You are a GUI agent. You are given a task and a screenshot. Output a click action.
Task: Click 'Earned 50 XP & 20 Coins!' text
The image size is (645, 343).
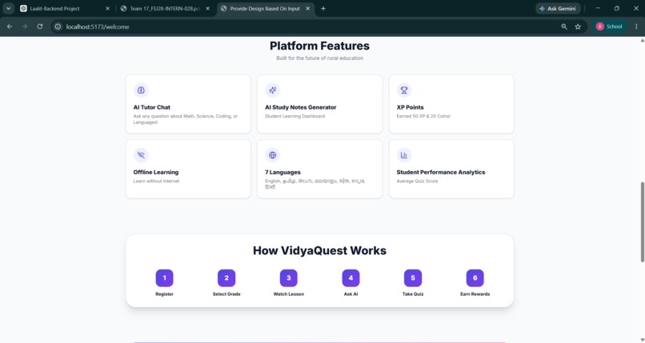tap(423, 116)
